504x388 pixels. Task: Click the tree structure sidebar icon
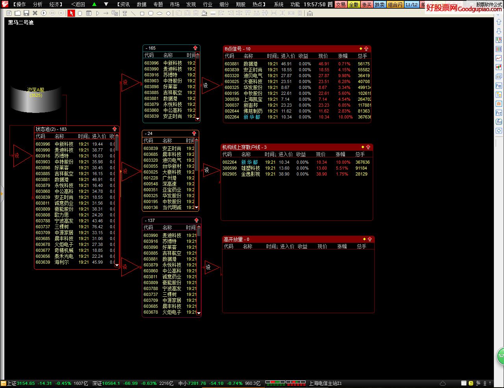click(x=498, y=94)
